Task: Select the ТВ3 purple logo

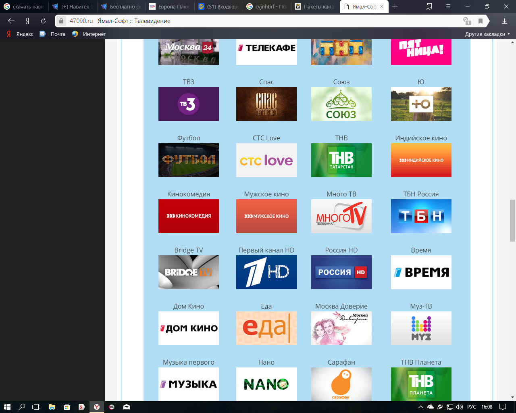Action: (189, 104)
